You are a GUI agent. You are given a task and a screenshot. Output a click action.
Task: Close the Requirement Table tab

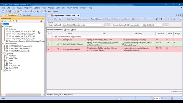click(78, 15)
